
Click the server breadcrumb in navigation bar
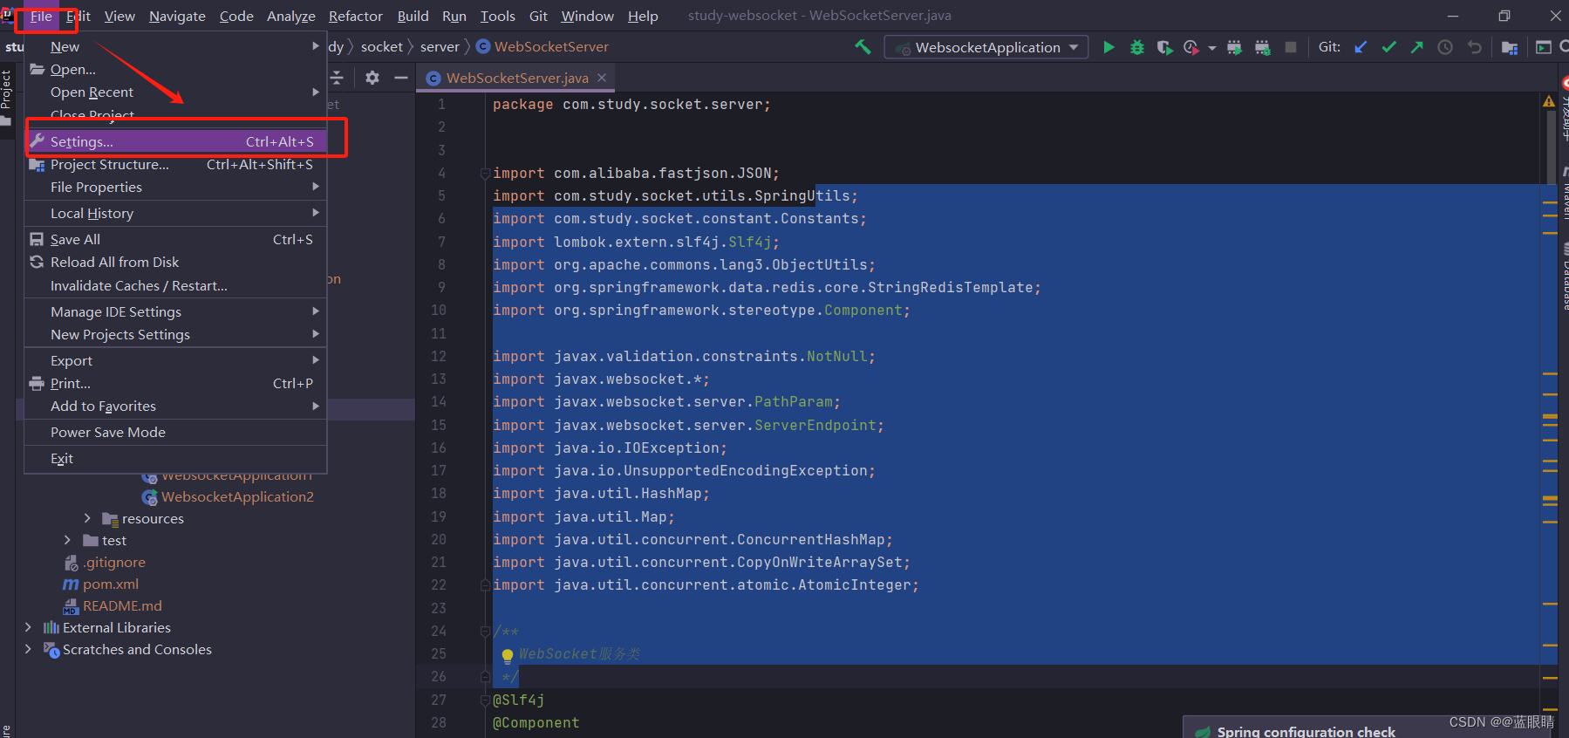click(440, 46)
